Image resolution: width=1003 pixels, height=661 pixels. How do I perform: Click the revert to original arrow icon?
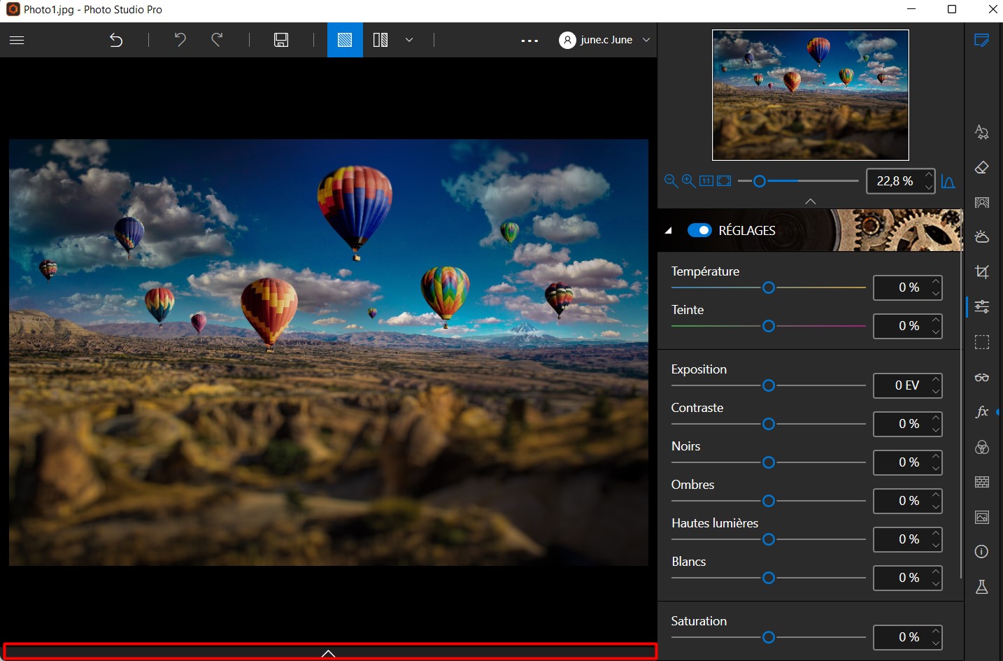(x=116, y=40)
